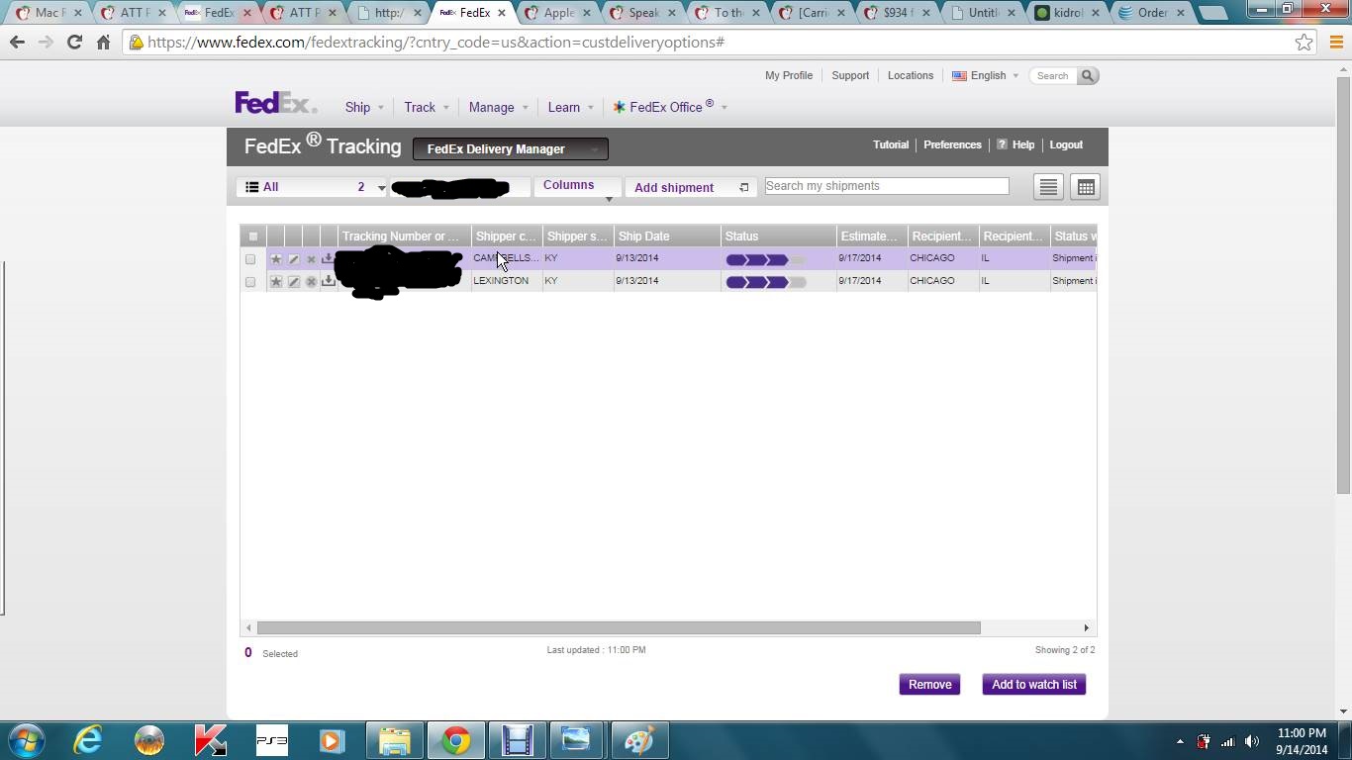Check the LEXINGTON shipment checkbox

(x=250, y=282)
